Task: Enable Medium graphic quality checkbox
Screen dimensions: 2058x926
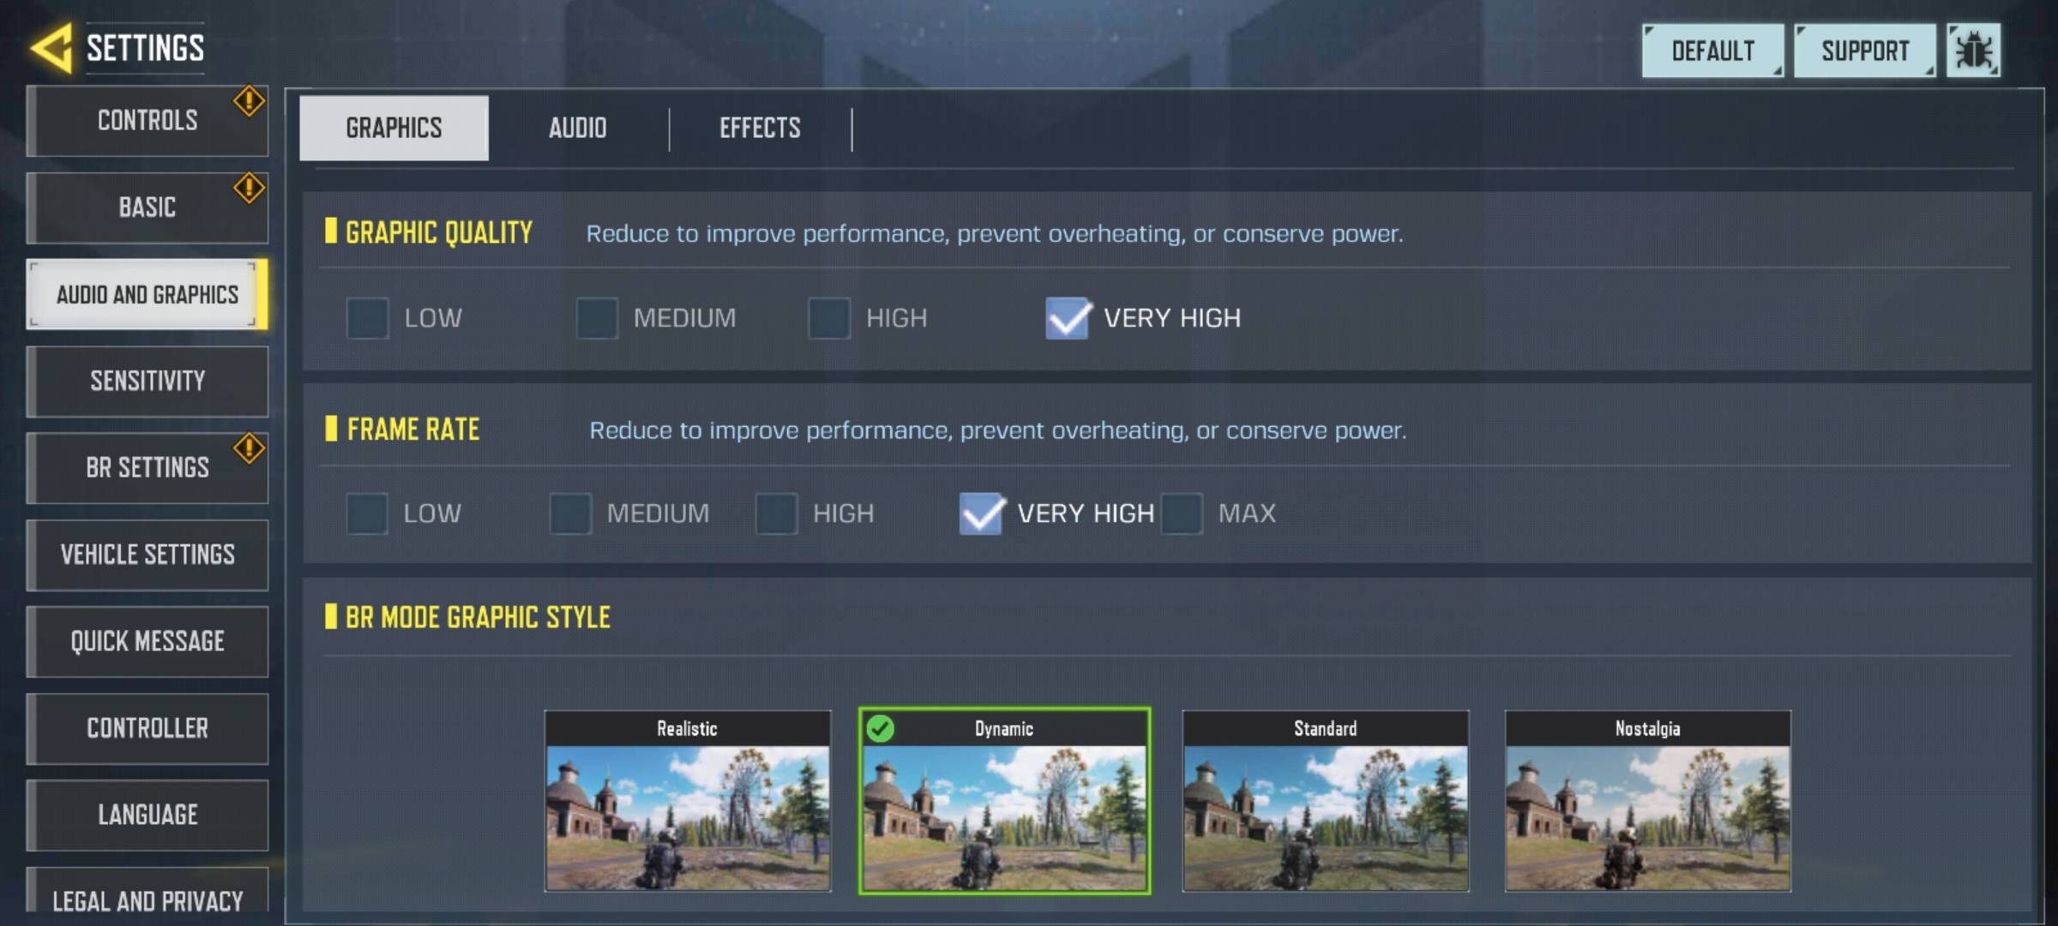Action: 597,318
